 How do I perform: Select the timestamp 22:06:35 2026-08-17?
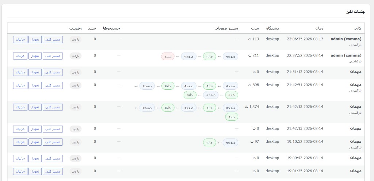pos(305,39)
